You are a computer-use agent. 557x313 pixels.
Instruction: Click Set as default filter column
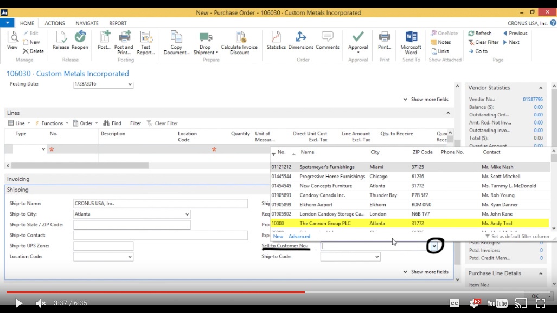517,236
